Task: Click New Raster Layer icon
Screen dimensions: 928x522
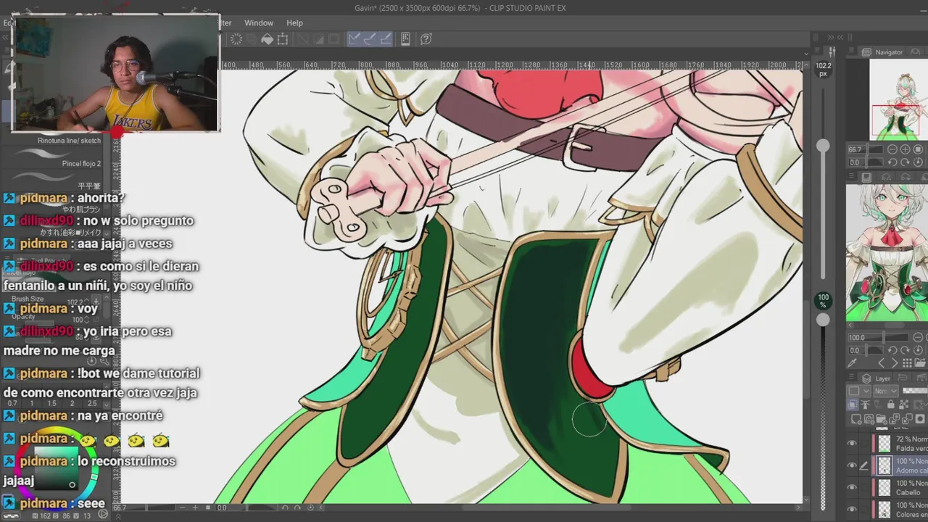Action: click(x=856, y=418)
